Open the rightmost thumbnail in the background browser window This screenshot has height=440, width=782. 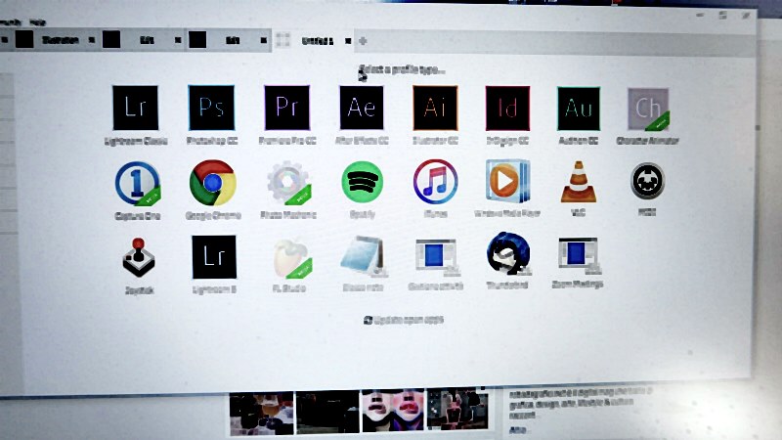(457, 409)
